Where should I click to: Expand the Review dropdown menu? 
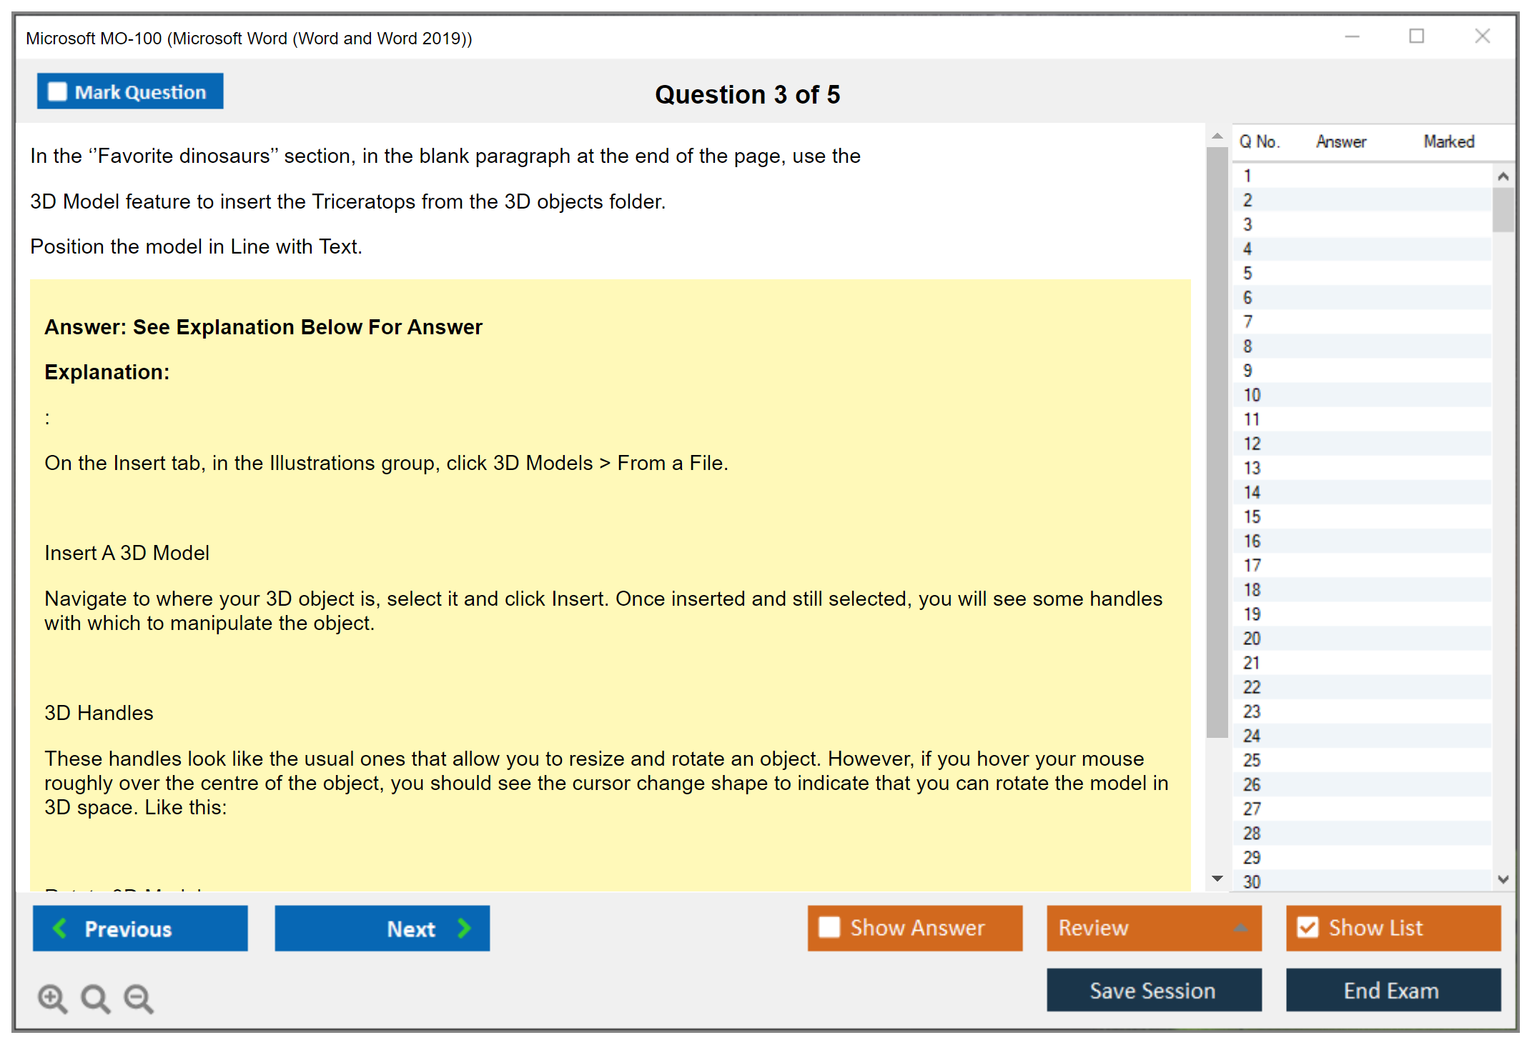(x=1240, y=928)
